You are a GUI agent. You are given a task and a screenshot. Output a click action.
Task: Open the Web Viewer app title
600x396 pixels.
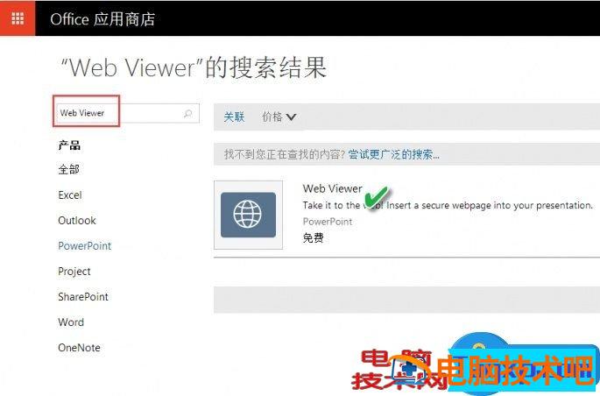click(332, 188)
